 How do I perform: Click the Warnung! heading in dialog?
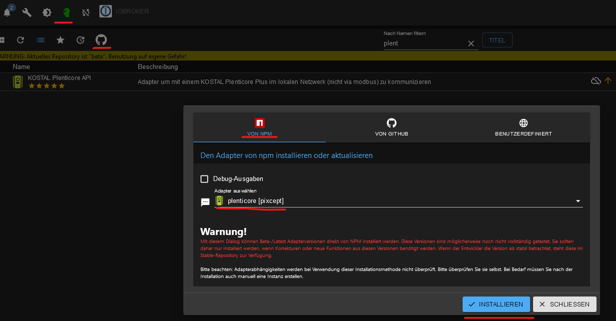pyautogui.click(x=223, y=232)
